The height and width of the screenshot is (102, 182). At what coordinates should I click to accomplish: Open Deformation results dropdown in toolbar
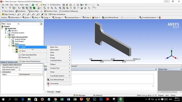15,18
